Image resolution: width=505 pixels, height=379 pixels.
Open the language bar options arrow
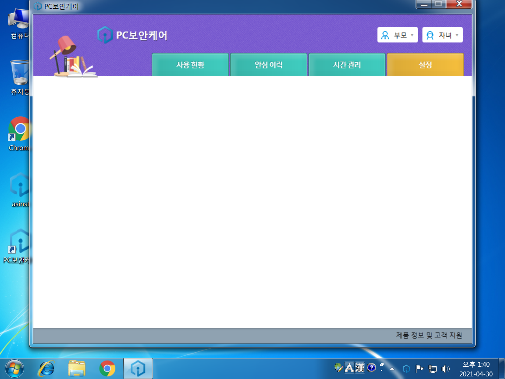(382, 370)
